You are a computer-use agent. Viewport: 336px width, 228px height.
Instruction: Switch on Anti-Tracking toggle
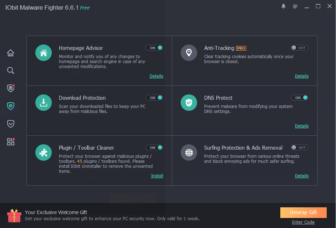click(299, 48)
